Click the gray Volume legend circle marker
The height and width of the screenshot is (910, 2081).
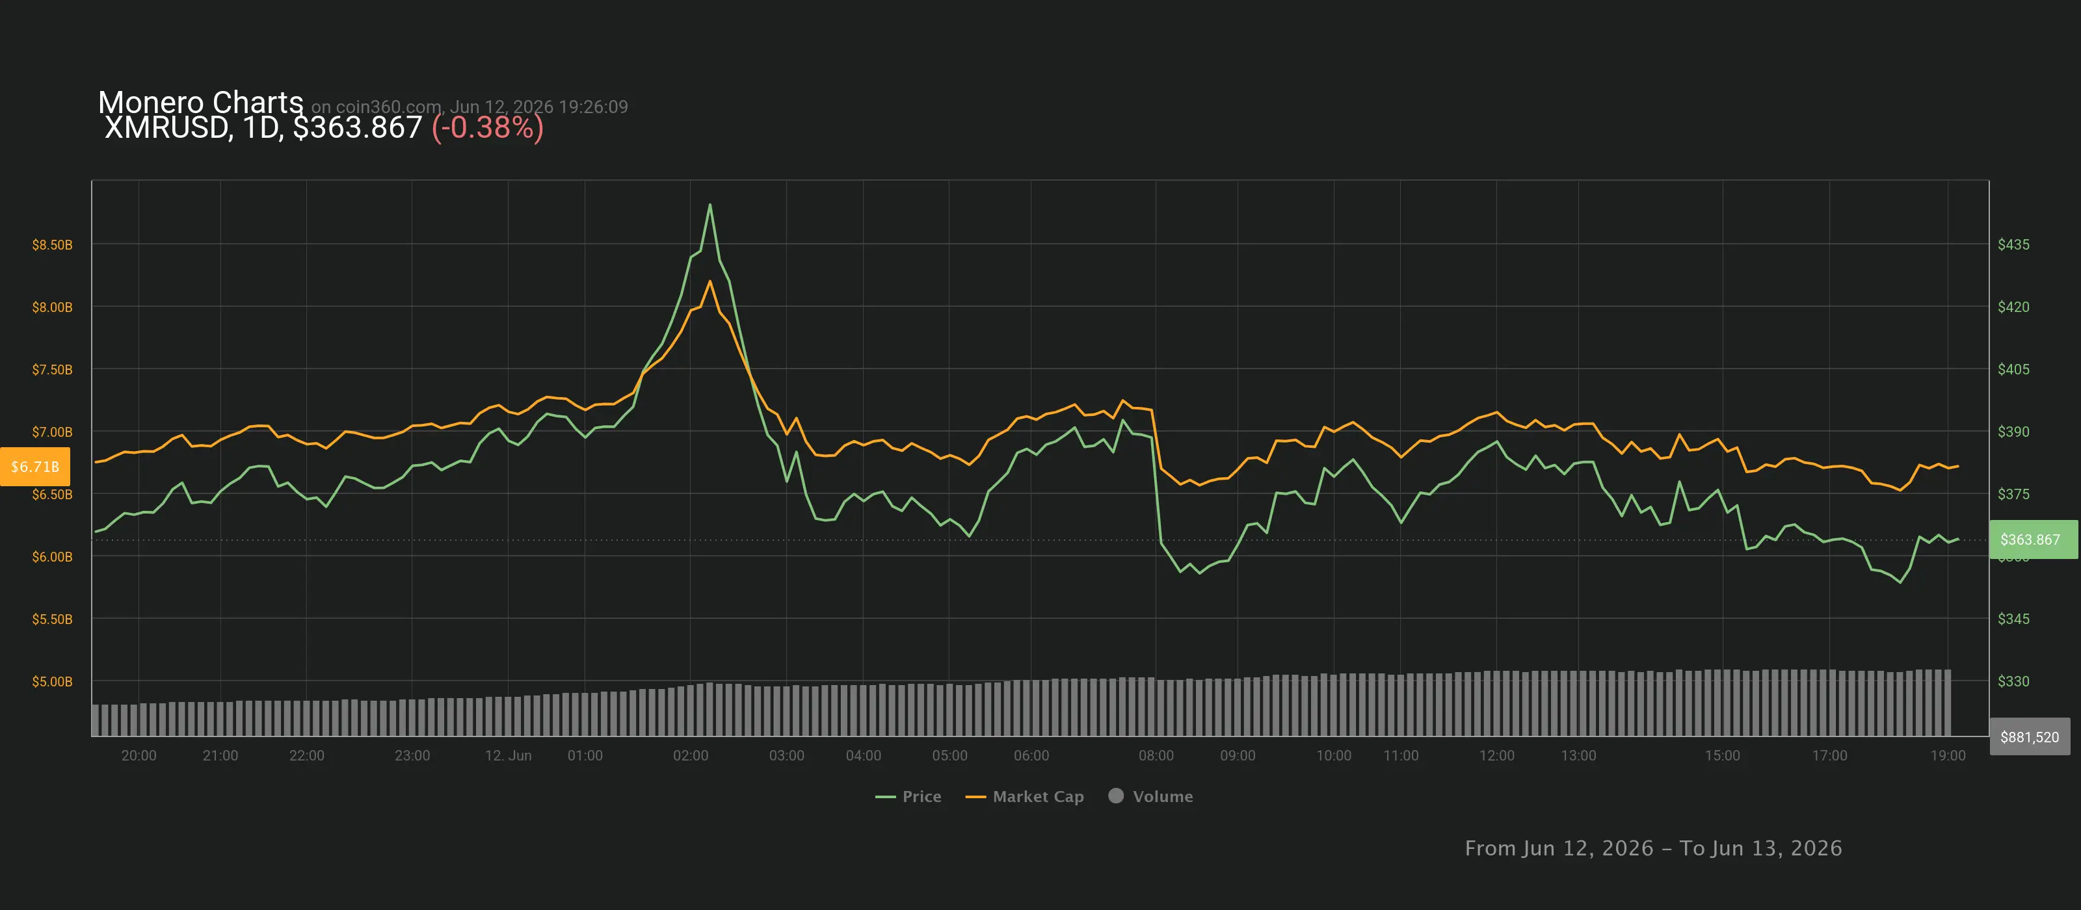click(x=1116, y=796)
